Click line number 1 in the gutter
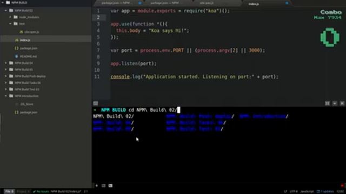 pos(98,11)
